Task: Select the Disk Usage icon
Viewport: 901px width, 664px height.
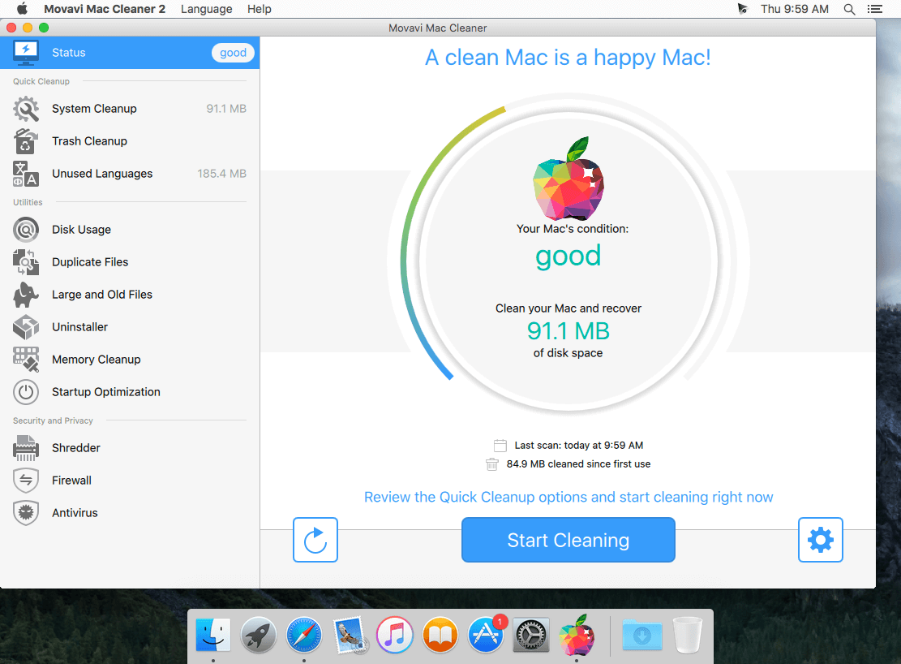Action: (26, 230)
